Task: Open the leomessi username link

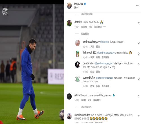Action: click(x=79, y=4)
